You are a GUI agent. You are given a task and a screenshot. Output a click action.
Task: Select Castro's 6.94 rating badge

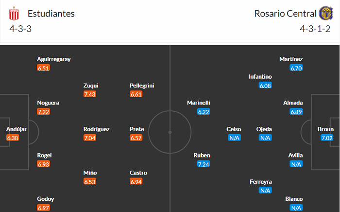(136, 182)
